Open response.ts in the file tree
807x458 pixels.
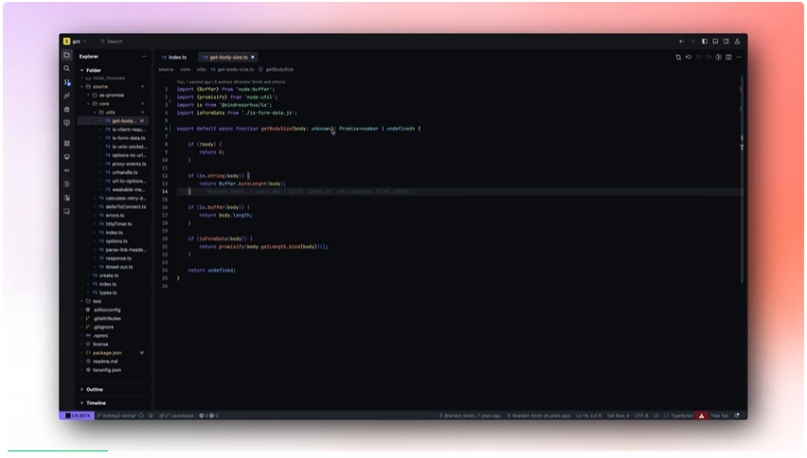pos(114,258)
